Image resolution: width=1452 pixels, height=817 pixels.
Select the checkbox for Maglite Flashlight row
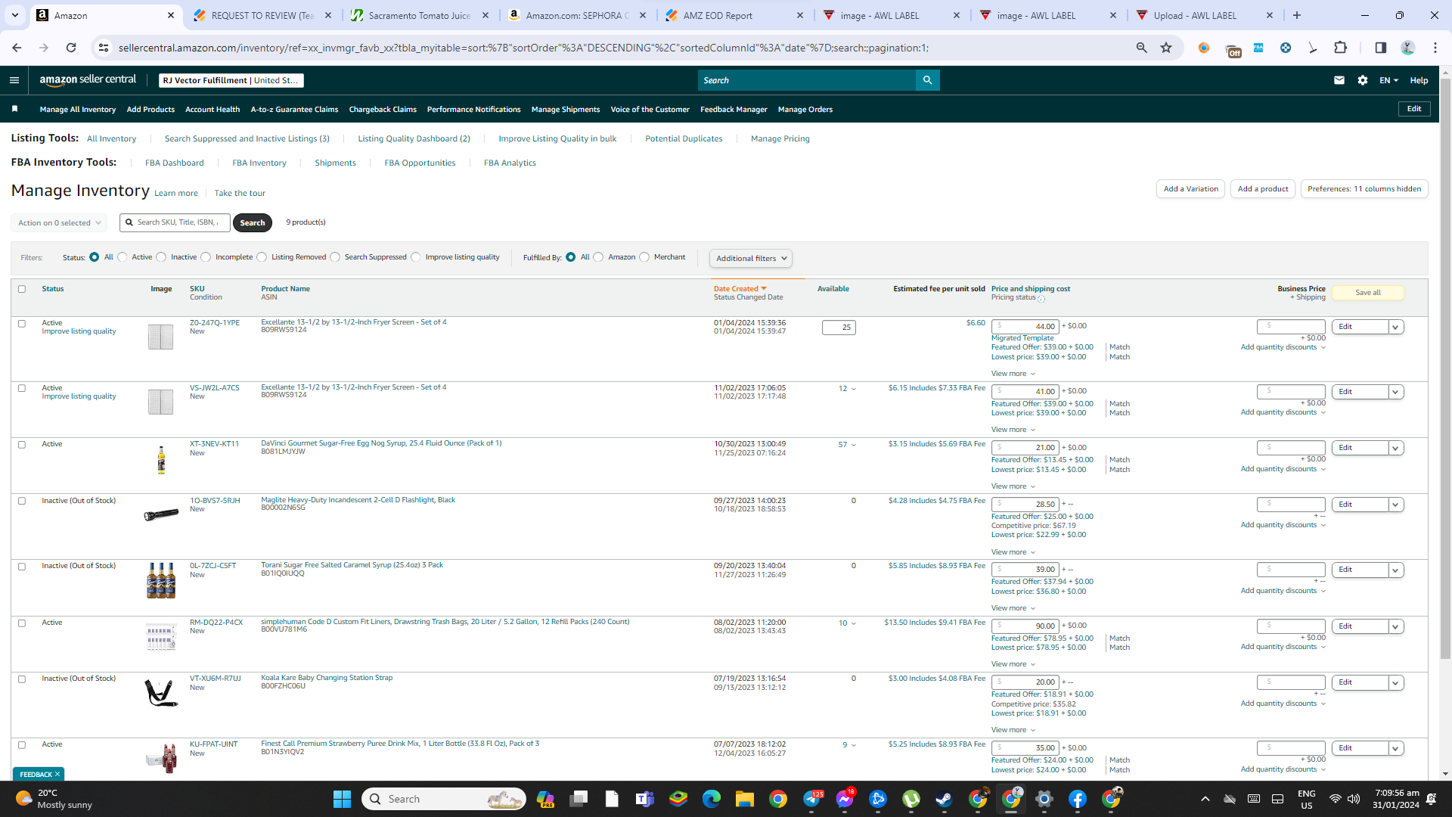(x=22, y=501)
